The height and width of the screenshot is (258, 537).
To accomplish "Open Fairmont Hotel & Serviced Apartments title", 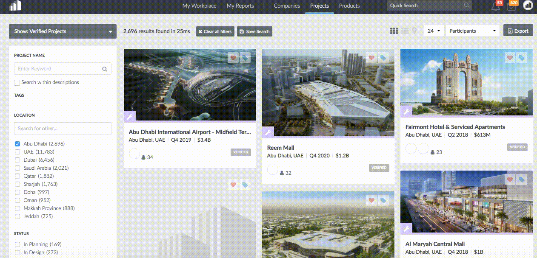I will coord(455,127).
